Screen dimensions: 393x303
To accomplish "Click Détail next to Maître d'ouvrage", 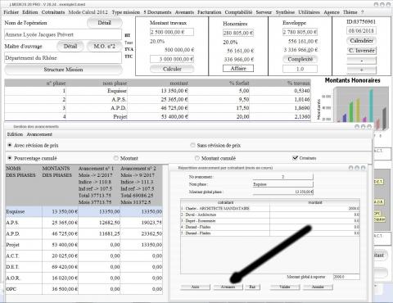I will pyautogui.click(x=70, y=47).
